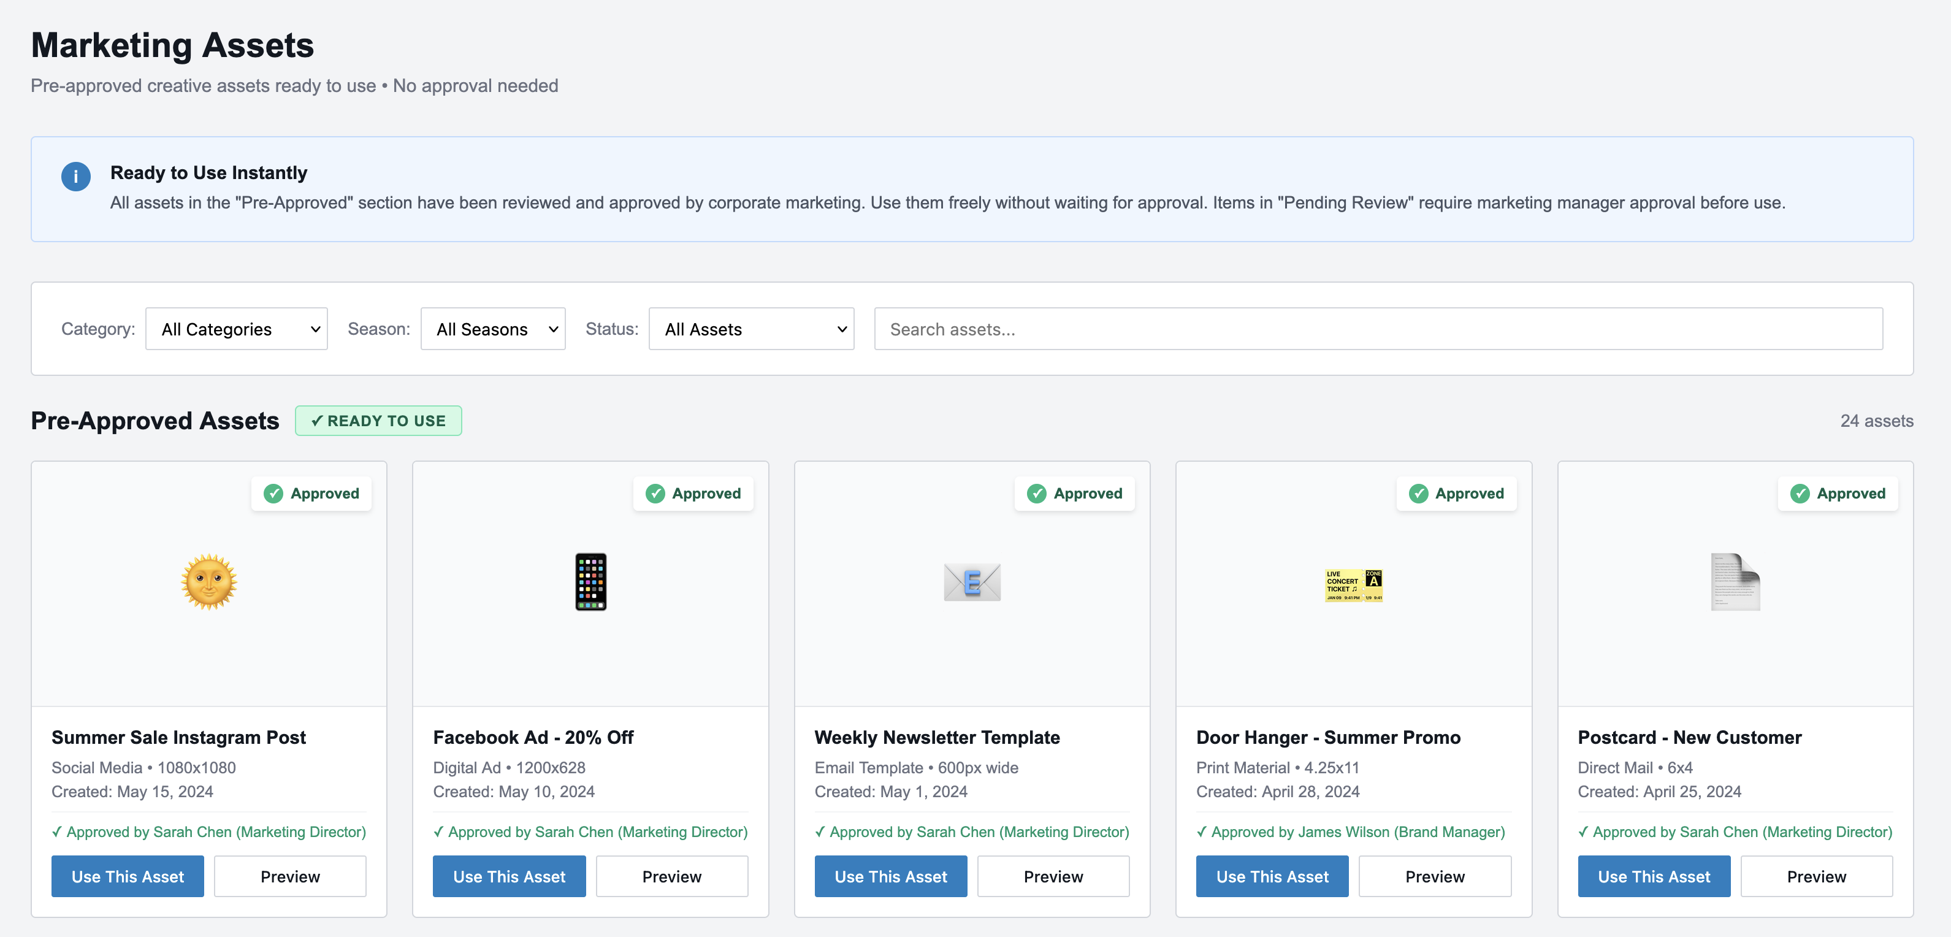Click the envelope icon on Weekly Newsletter Template
Image resolution: width=1951 pixels, height=937 pixels.
(972, 582)
